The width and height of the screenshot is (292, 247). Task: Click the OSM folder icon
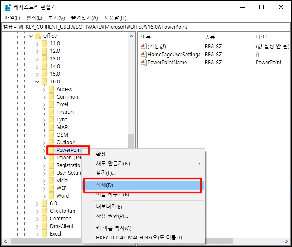coord(51,135)
